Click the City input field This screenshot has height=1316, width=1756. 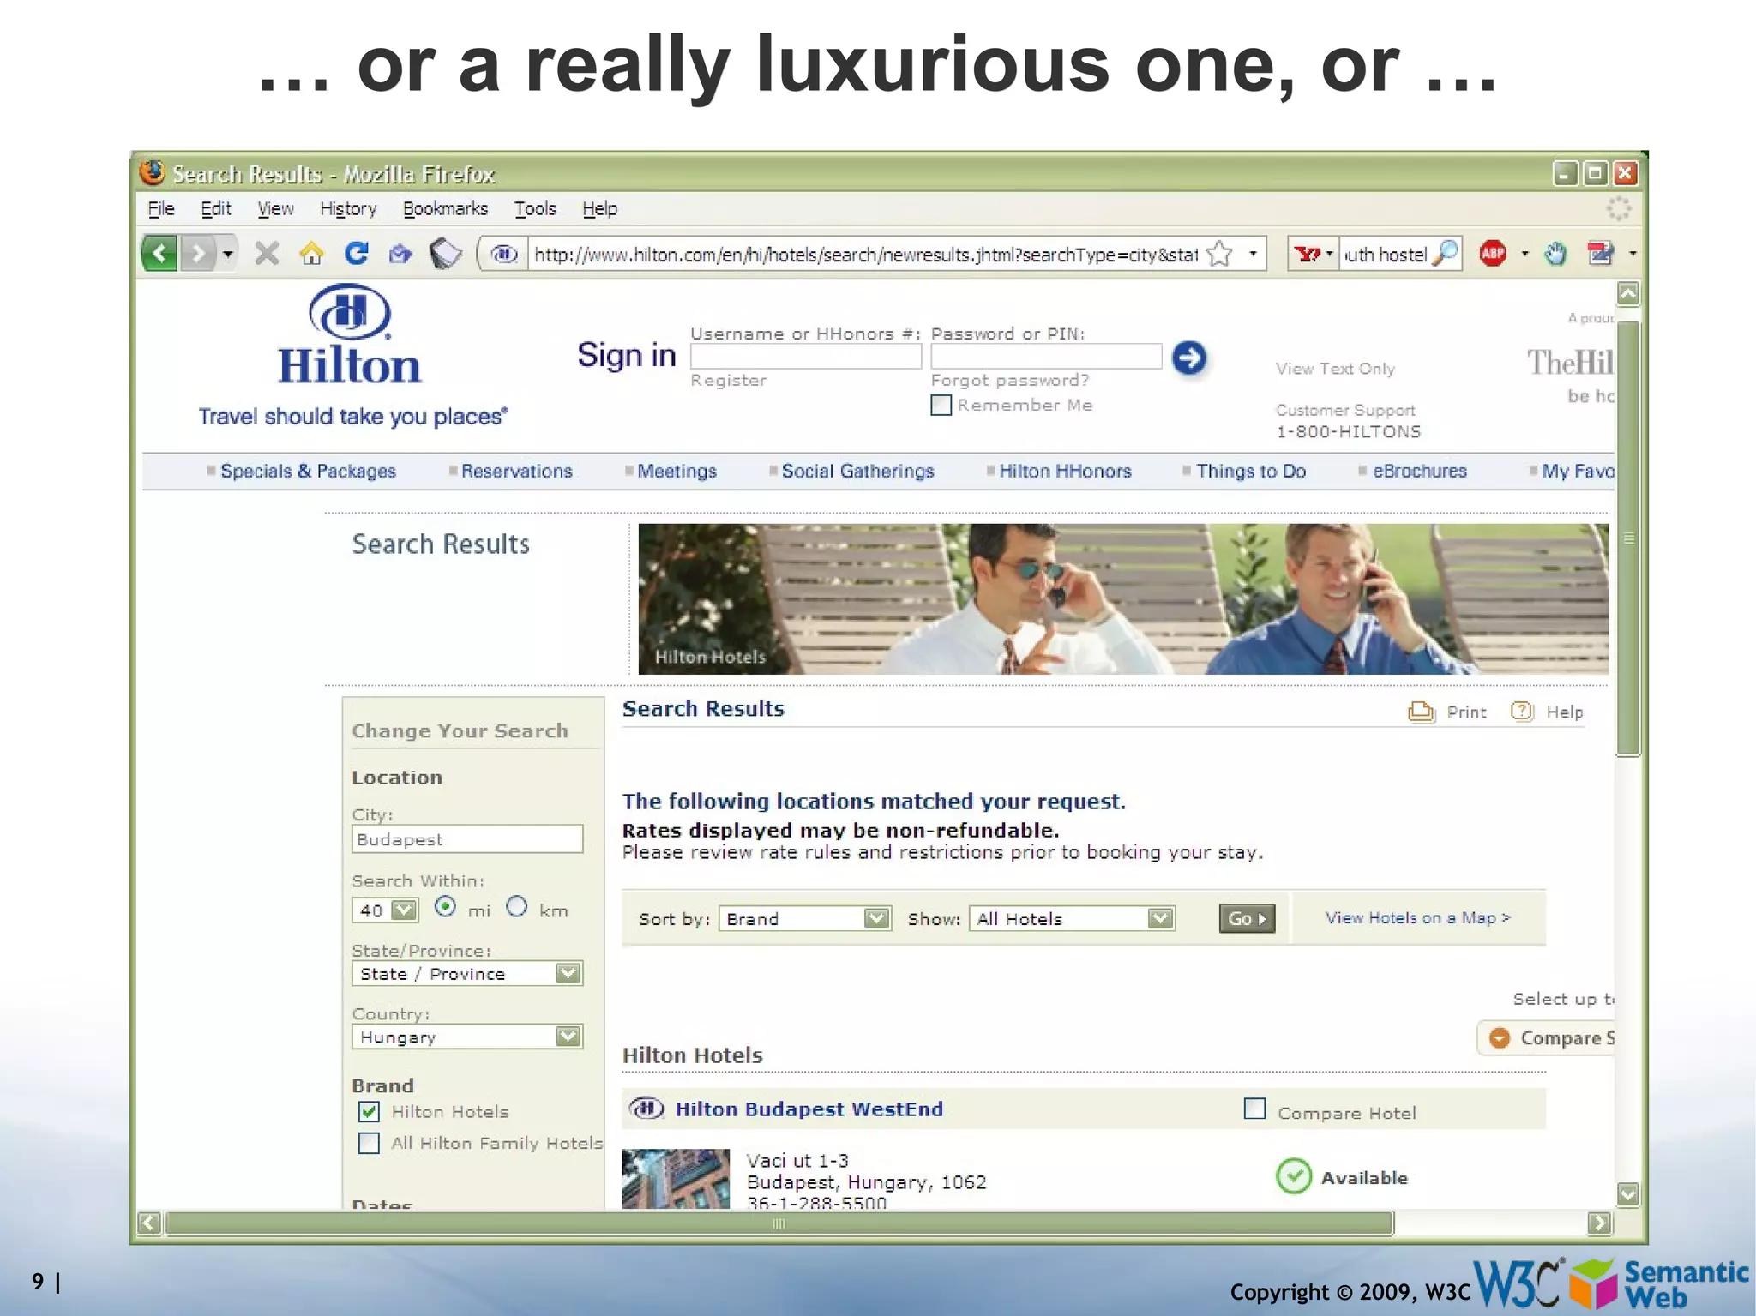[466, 838]
